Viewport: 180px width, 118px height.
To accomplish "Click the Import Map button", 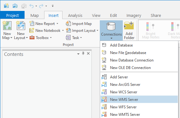I will [x=79, y=24].
